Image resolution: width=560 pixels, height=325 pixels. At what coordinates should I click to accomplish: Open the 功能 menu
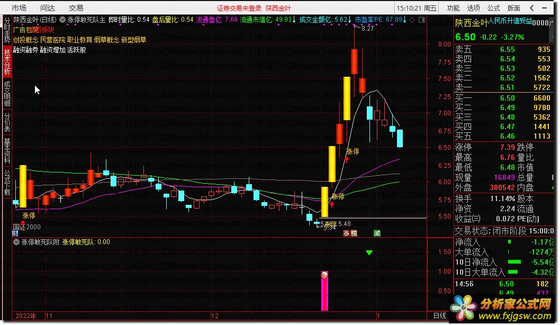(453, 8)
